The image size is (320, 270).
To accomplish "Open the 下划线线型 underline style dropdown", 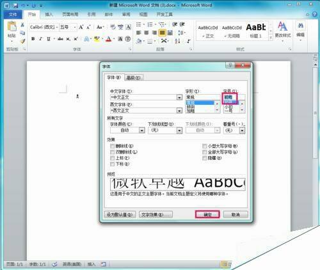I will pyautogui.click(x=180, y=131).
